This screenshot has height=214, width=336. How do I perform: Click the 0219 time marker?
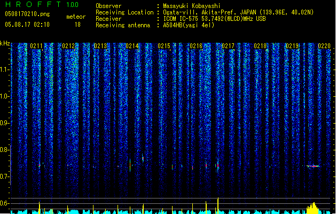[292, 46]
